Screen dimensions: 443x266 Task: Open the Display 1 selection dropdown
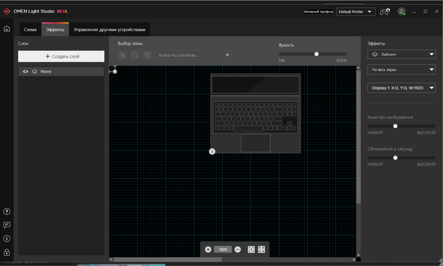pos(401,88)
